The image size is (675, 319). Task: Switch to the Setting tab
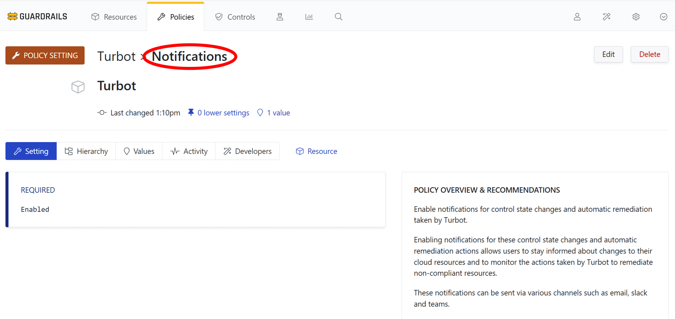tap(31, 151)
